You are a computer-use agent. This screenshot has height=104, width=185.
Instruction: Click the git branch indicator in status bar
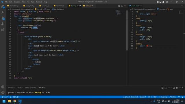coord(5,97)
